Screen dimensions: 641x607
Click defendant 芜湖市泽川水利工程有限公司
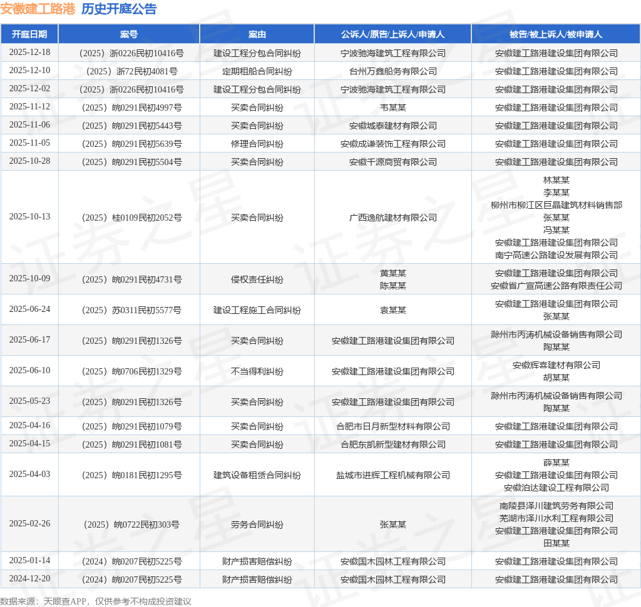coord(556,518)
